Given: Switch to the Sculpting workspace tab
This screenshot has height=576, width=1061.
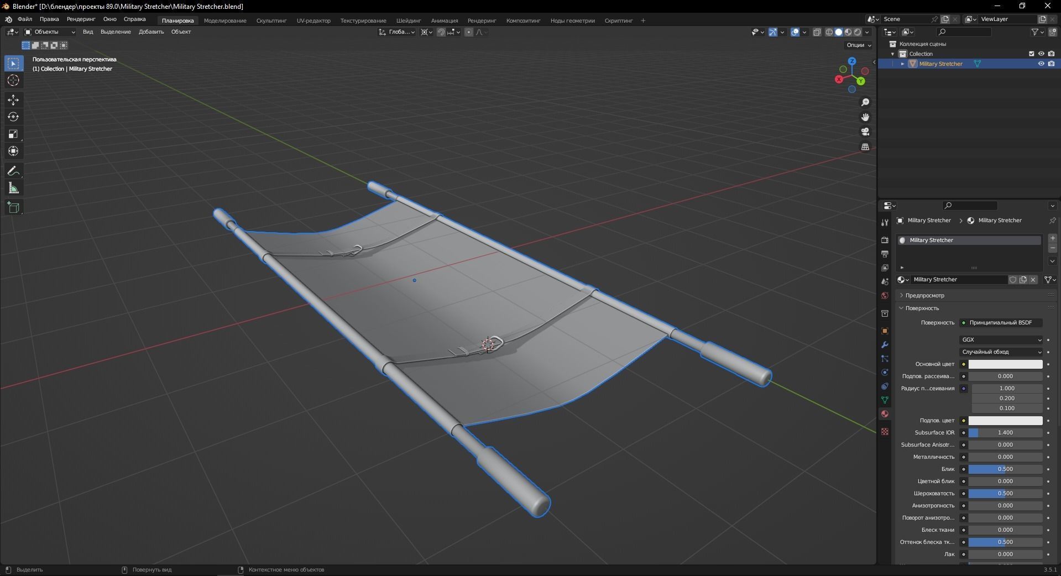Looking at the screenshot, I should click(x=271, y=20).
